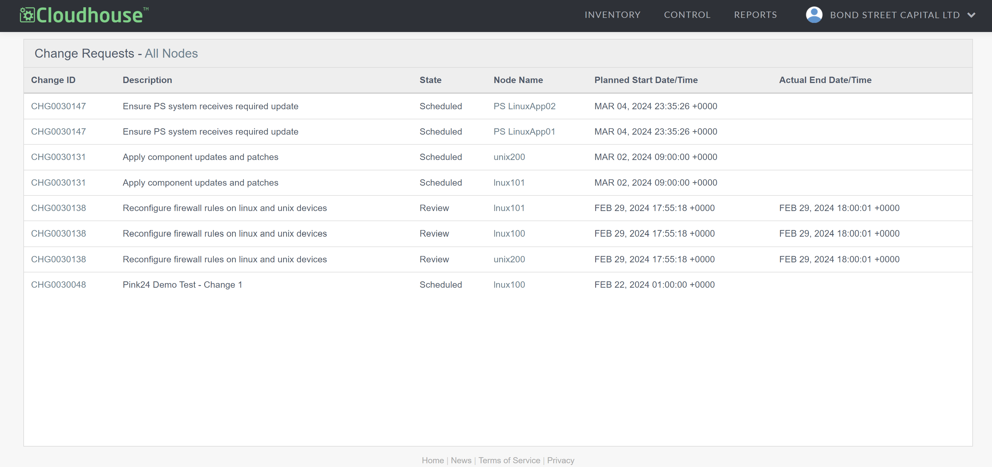Screen dimensions: 992x467
Task: Open lnux101 node in the CHG0030131 row
Action: click(x=509, y=182)
